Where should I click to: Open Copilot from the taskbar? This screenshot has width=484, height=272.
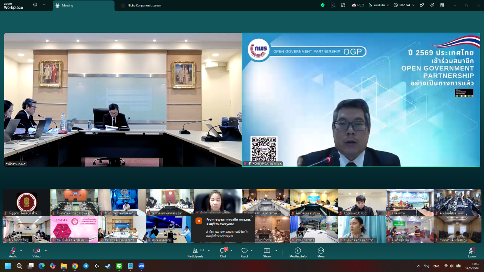coord(53,266)
